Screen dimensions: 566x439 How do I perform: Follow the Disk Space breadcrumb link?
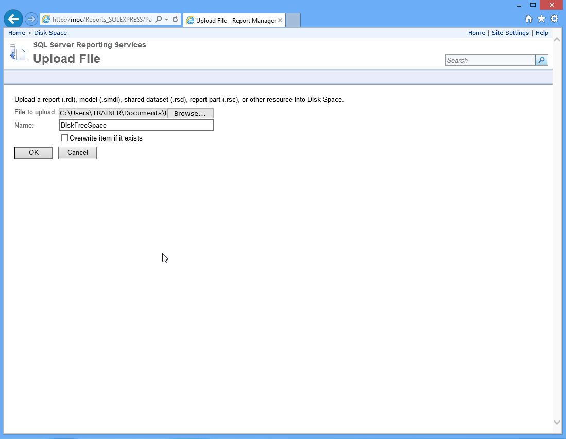pos(50,33)
